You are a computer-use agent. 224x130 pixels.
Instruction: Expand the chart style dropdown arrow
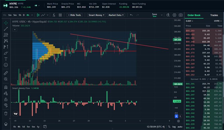[47, 15]
